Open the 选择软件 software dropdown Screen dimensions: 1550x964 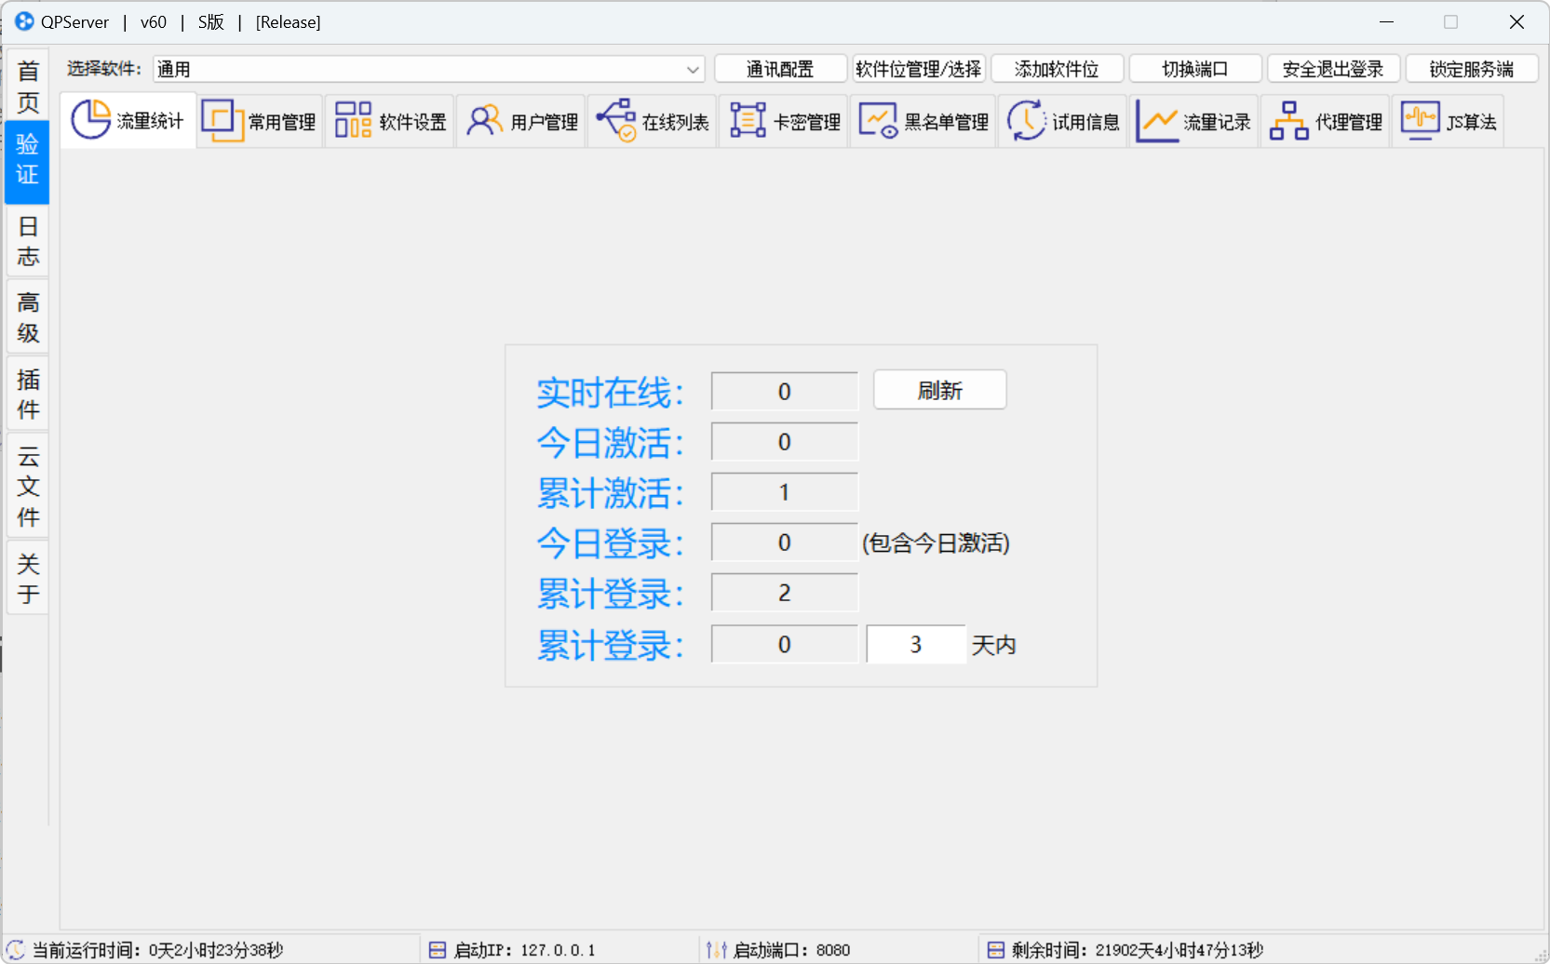693,68
